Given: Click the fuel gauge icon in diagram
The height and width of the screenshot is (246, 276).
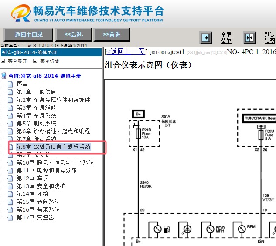Looking at the screenshot, I should click(x=167, y=229).
